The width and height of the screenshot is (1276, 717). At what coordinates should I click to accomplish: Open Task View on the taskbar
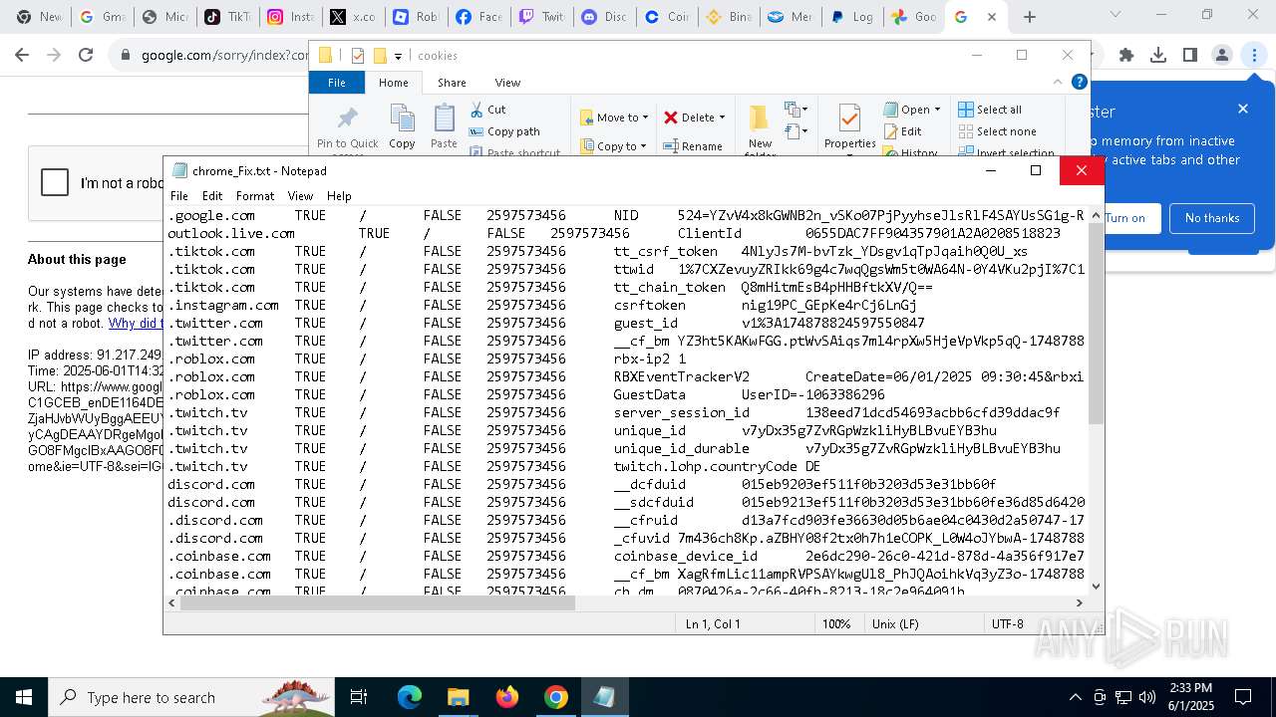359,697
